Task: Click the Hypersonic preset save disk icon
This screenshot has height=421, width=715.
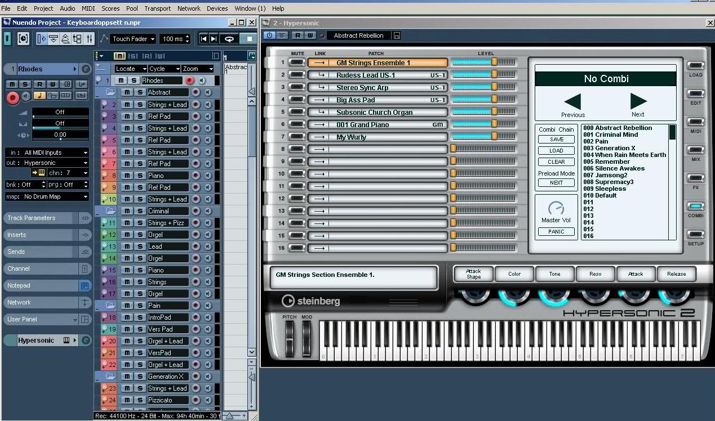Action: 397,35
